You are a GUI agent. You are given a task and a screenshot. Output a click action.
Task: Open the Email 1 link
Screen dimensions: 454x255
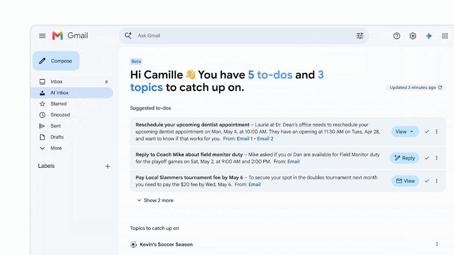pyautogui.click(x=245, y=138)
